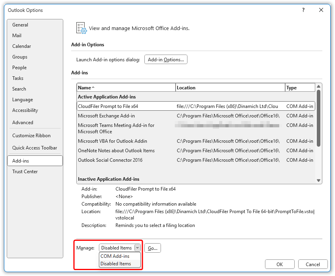
Task: Open Customize Ribbon settings
Action: [x=35, y=136]
